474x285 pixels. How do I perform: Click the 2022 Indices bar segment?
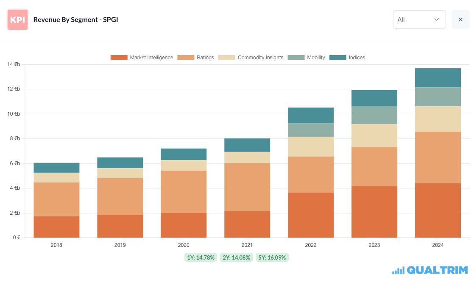(x=311, y=115)
